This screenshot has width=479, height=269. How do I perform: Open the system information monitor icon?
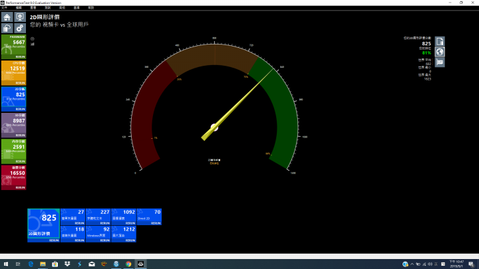(x=20, y=17)
